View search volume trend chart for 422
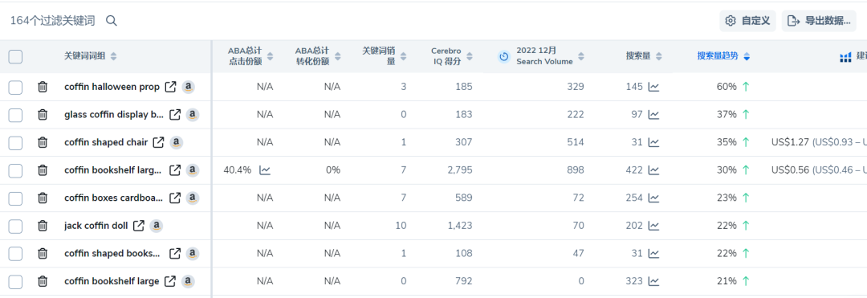Screen dimensions: 867x298 pos(653,170)
